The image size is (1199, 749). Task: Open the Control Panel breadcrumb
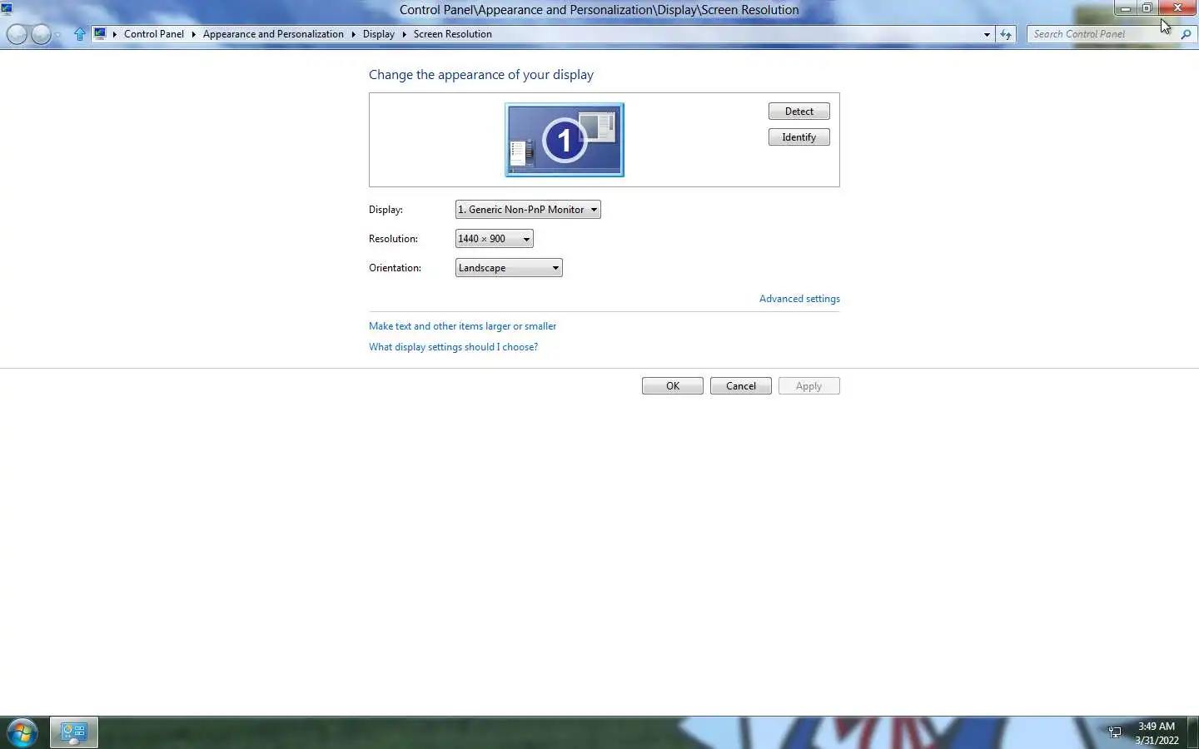(x=154, y=34)
